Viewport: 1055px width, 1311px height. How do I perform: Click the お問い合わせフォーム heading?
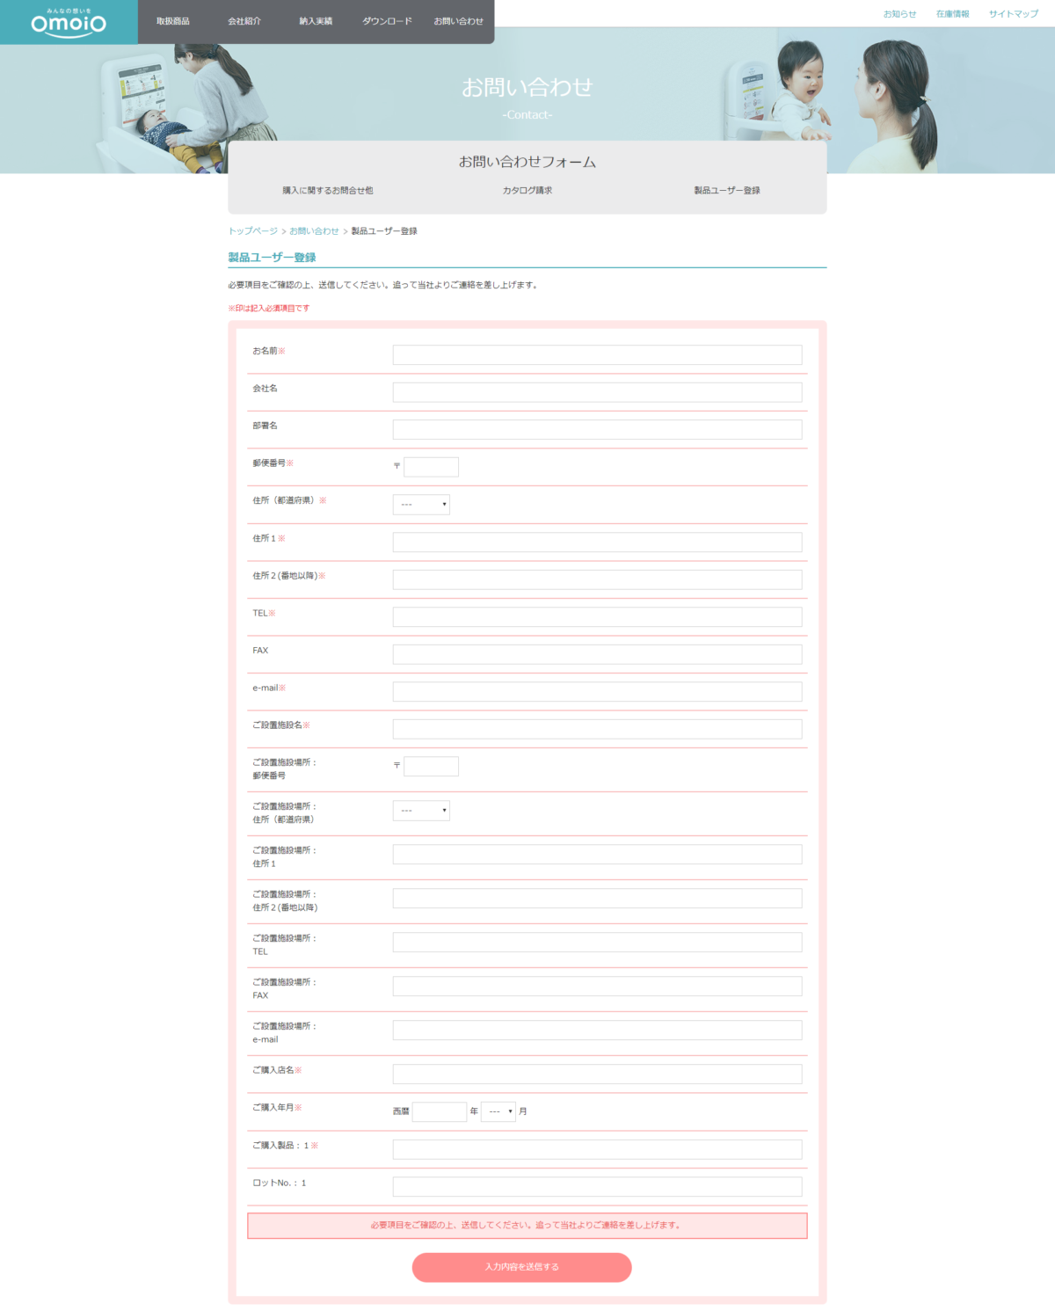527,162
